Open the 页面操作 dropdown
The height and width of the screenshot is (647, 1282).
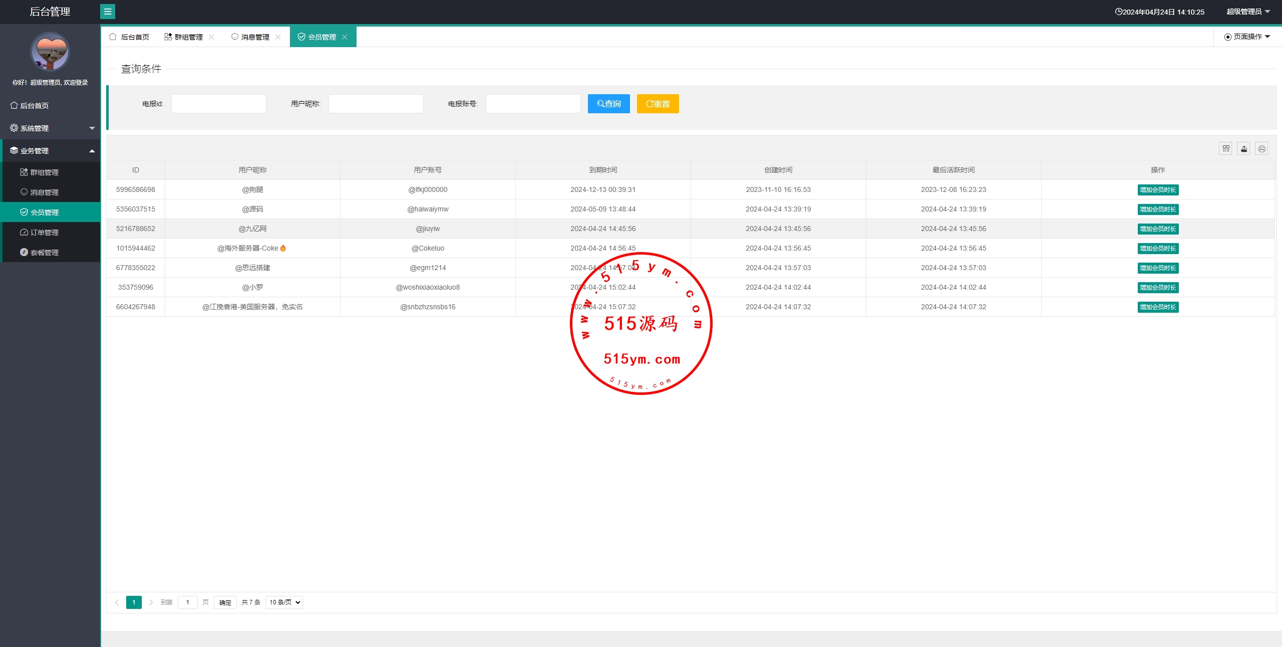tap(1247, 37)
